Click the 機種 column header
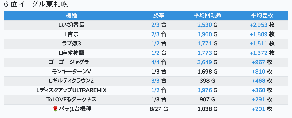 point(71,16)
